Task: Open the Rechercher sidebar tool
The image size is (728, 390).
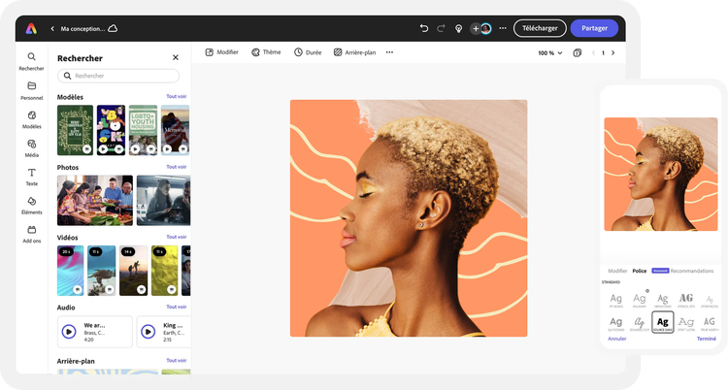Action: coord(32,61)
